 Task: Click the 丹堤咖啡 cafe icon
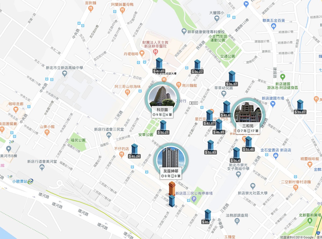coord(142,54)
